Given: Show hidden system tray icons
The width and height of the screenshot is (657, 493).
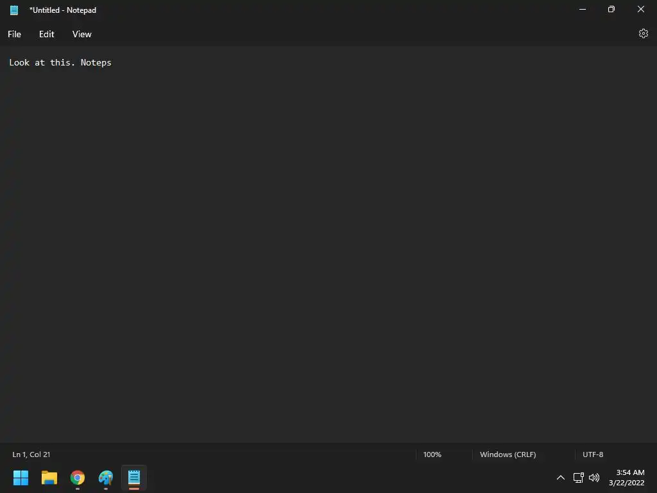Looking at the screenshot, I should [x=561, y=478].
